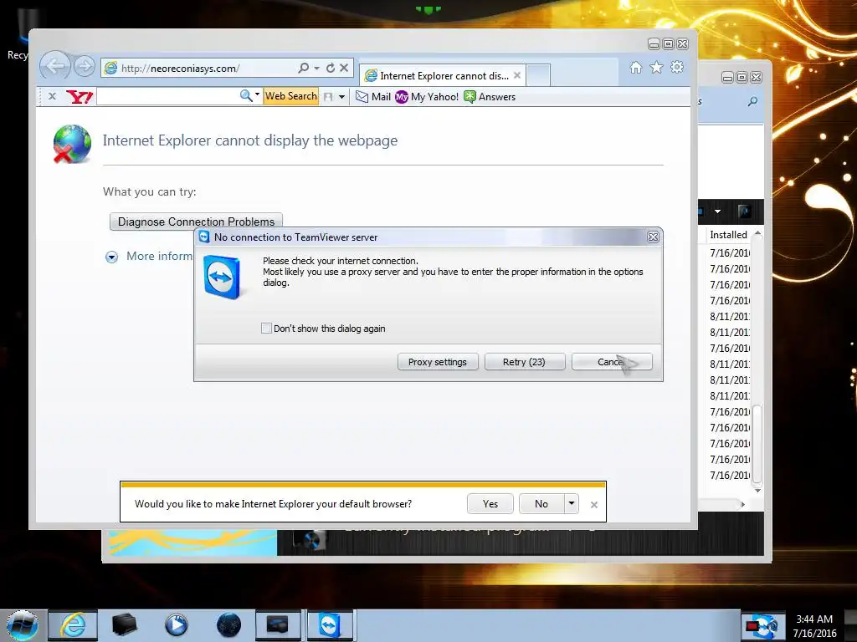The height and width of the screenshot is (642, 857).
Task: Click the dark globe icon on taskbar
Action: tap(228, 625)
